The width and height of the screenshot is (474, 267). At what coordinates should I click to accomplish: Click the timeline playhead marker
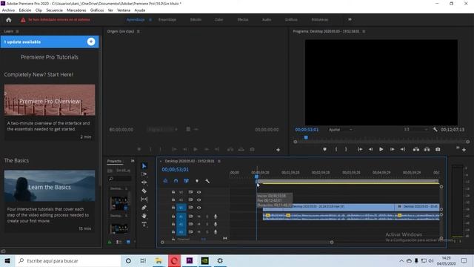(x=257, y=177)
